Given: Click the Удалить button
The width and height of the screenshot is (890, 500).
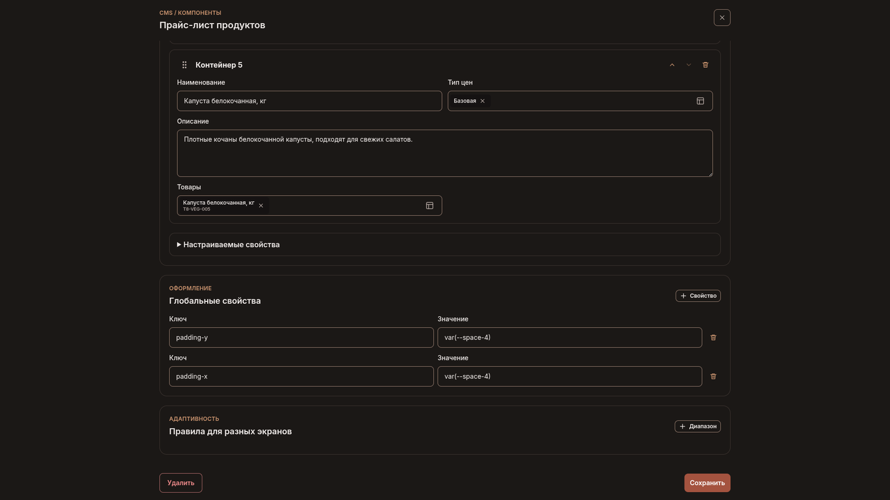Looking at the screenshot, I should click(x=180, y=483).
